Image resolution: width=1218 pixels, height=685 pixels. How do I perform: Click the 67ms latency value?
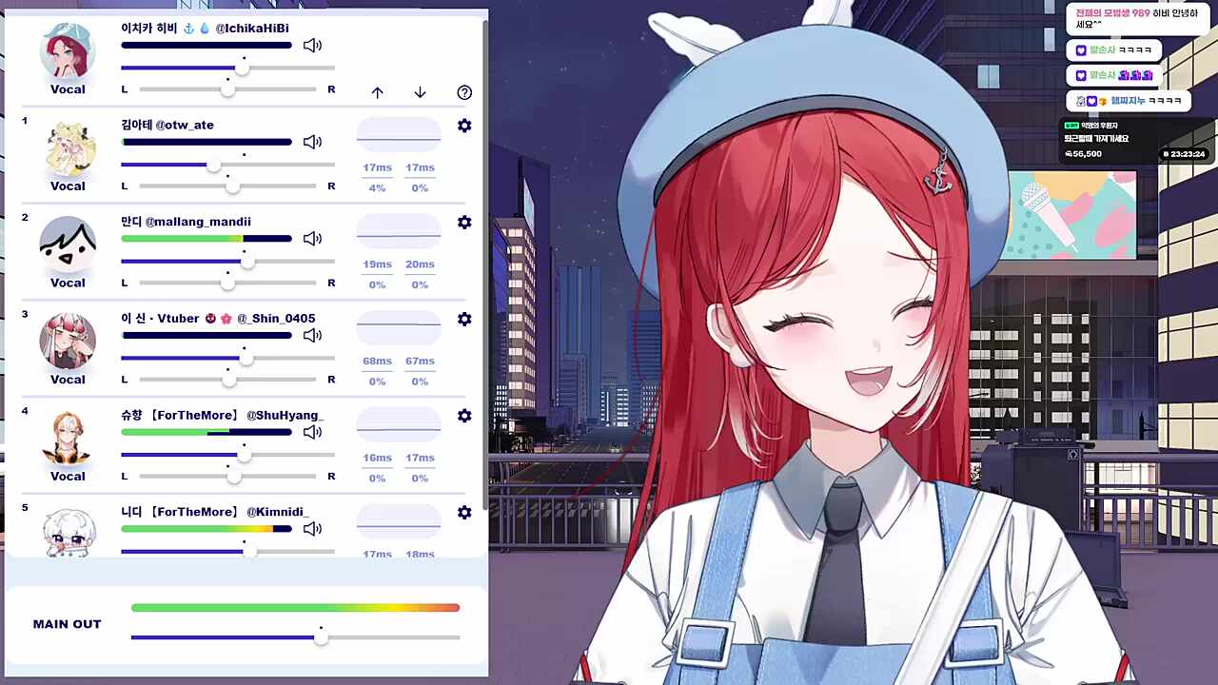(x=420, y=361)
